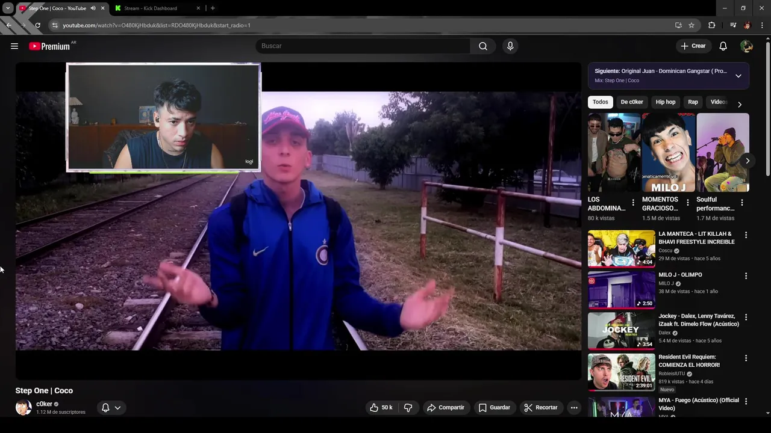Click Recortar clip button

tap(541, 408)
